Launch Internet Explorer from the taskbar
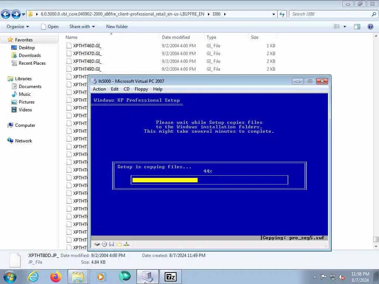This screenshot has width=379, height=284. [x=33, y=277]
